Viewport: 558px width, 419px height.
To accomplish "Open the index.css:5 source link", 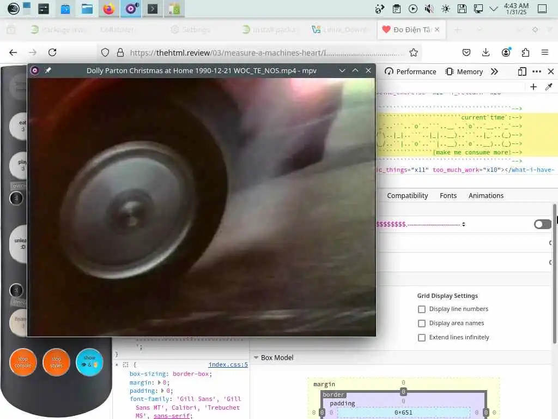I will 228,364.
